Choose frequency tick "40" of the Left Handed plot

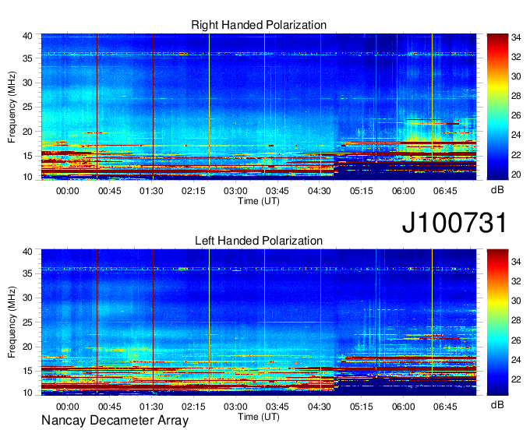pos(27,252)
